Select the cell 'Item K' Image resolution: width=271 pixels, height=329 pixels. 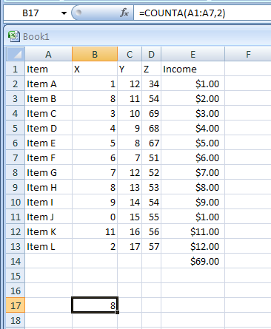[48, 231]
